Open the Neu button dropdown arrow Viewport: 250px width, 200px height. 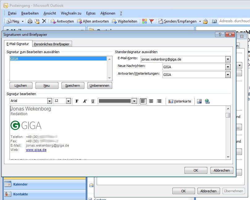coord(23,21)
